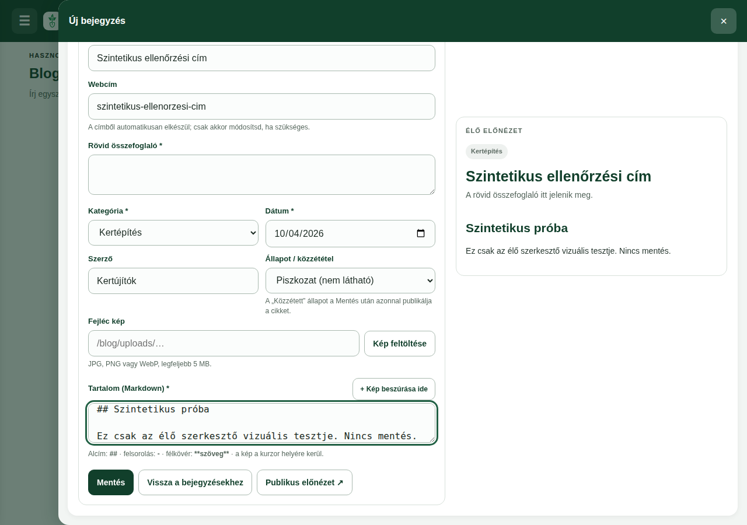Open the Állapot / közzététel dropdown

click(x=350, y=281)
